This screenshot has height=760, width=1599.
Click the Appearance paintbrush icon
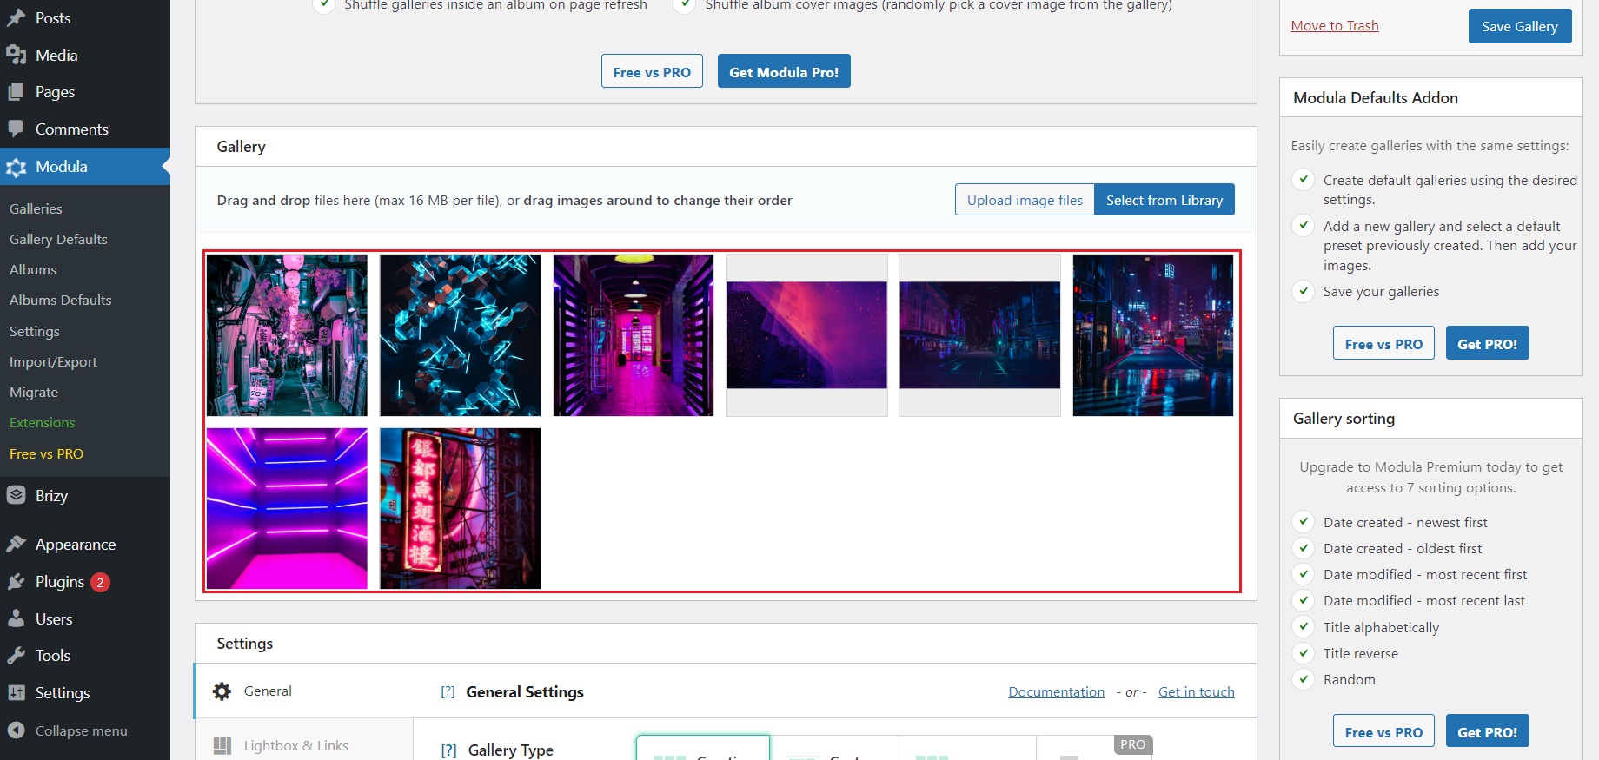tap(16, 545)
